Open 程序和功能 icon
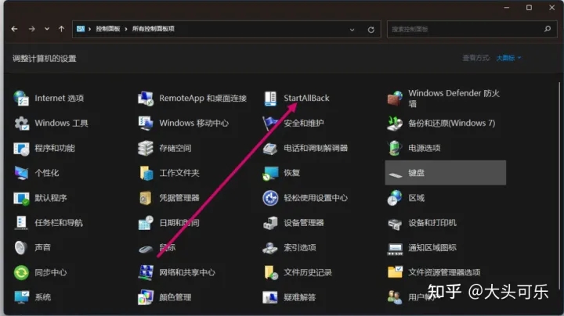Screen dimensions: 564x316 click(21, 148)
